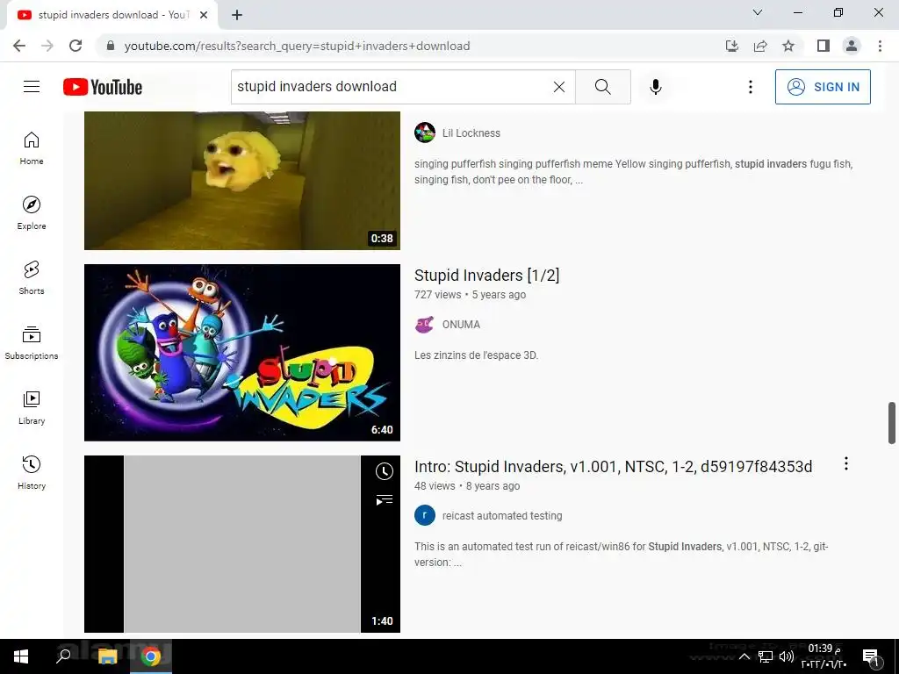The height and width of the screenshot is (674, 899).
Task: Open the reicast automated testing channel
Action: point(501,516)
